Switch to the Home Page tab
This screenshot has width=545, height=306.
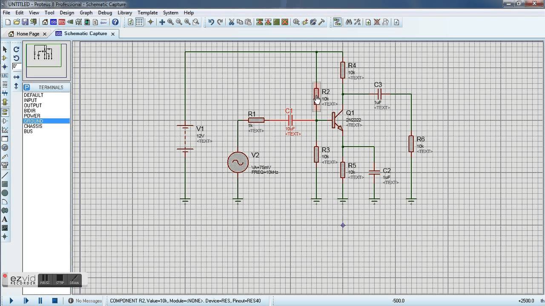pyautogui.click(x=28, y=34)
